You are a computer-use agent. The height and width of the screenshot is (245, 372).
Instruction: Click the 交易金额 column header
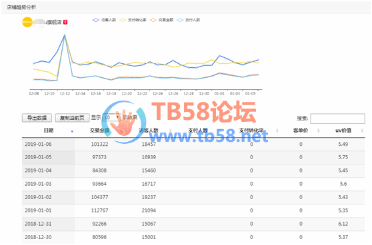(x=99, y=130)
